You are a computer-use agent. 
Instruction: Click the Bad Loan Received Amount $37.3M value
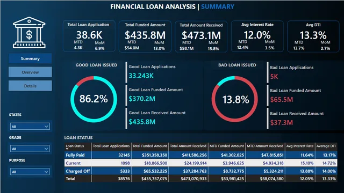coord(282,123)
